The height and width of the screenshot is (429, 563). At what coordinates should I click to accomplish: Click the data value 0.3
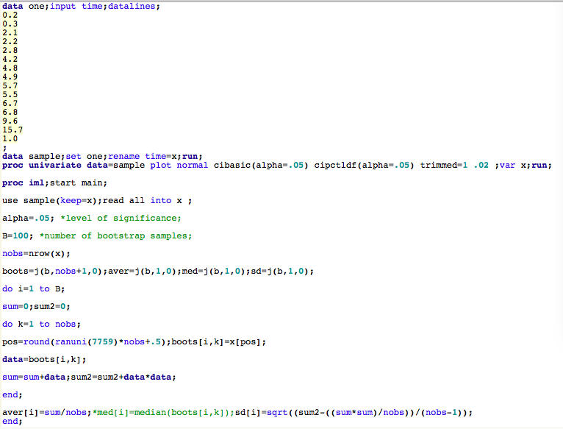pyautogui.click(x=10, y=24)
